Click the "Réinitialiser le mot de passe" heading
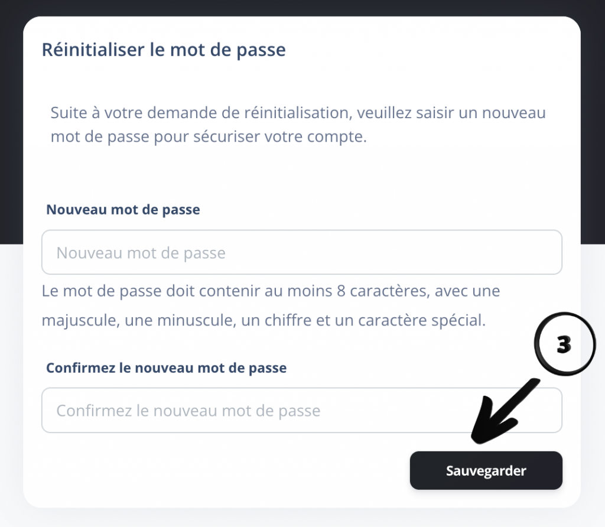The height and width of the screenshot is (527, 605). pyautogui.click(x=164, y=50)
